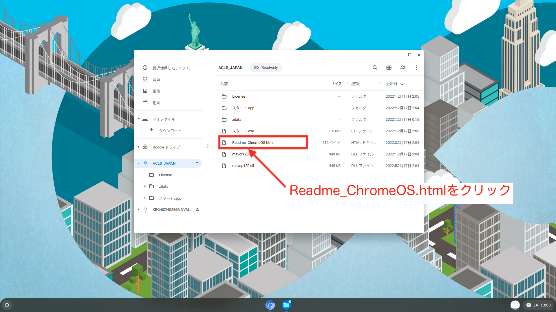Close the Files window
This screenshot has width=556, height=312.
[x=419, y=55]
